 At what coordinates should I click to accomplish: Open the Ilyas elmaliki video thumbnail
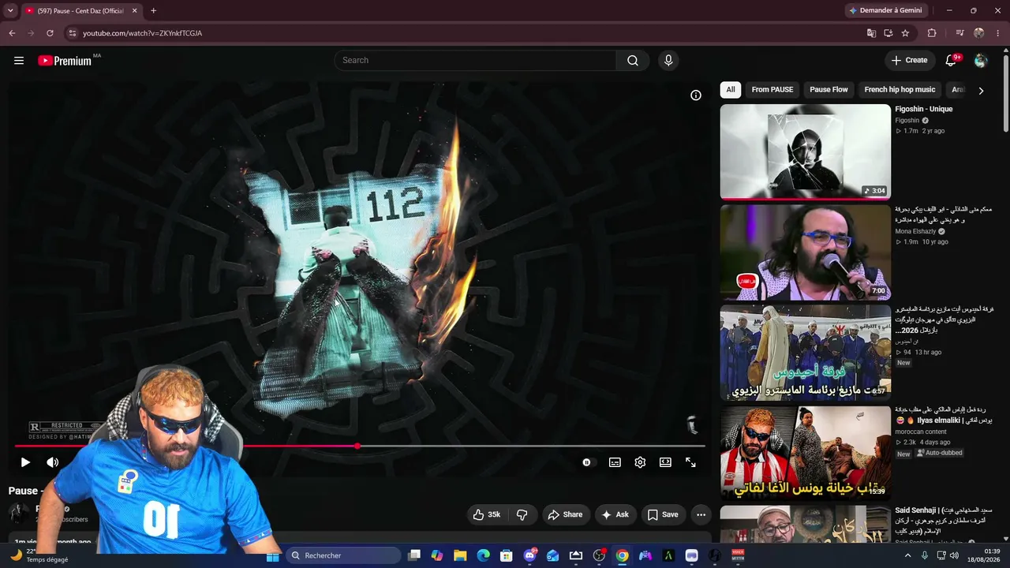pyautogui.click(x=805, y=453)
